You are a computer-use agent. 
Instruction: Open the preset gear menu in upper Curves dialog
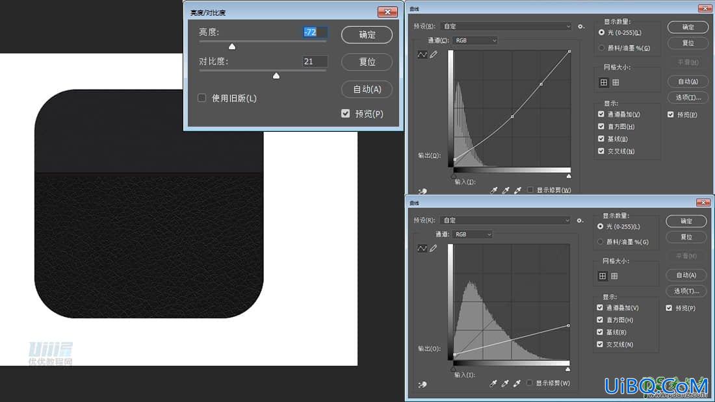(580, 27)
